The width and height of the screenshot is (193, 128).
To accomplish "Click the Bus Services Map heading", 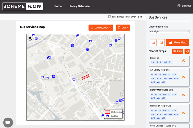I will (32, 27).
